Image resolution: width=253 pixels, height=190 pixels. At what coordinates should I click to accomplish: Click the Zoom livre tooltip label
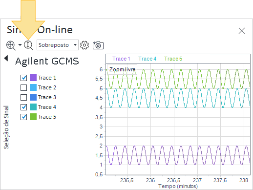pyautogui.click(x=122, y=69)
